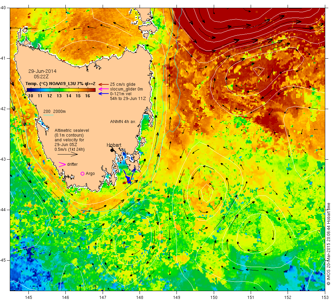Viewport: 332px width, 305px height.
Task: Click the slocum_glider 0m label
Action: click(126, 89)
